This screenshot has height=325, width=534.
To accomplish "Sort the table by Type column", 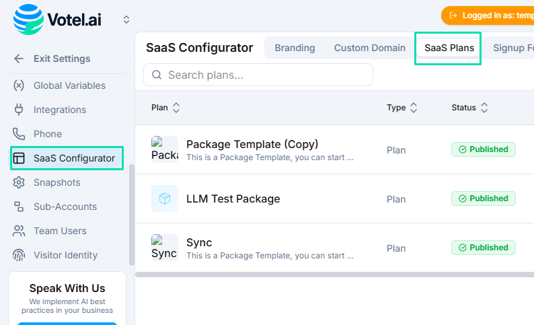I will (x=402, y=108).
